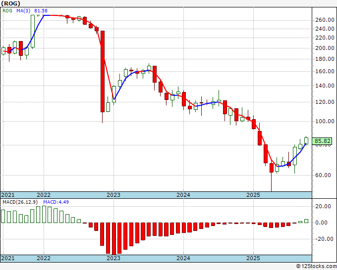The width and height of the screenshot is (337, 270).
Task: Click 2025 on the price chart timeline
Action: [x=253, y=195]
